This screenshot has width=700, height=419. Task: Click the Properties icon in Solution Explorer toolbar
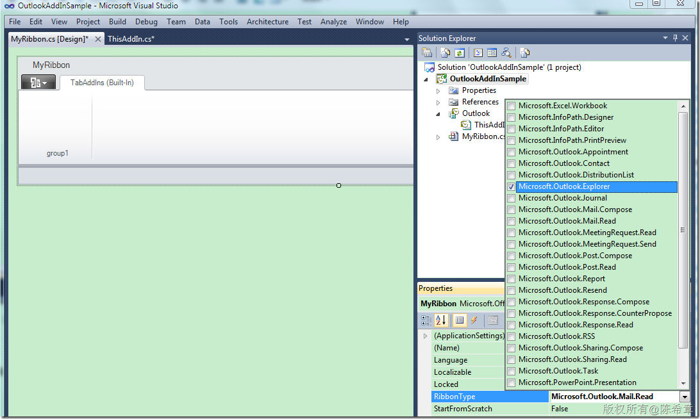point(427,53)
